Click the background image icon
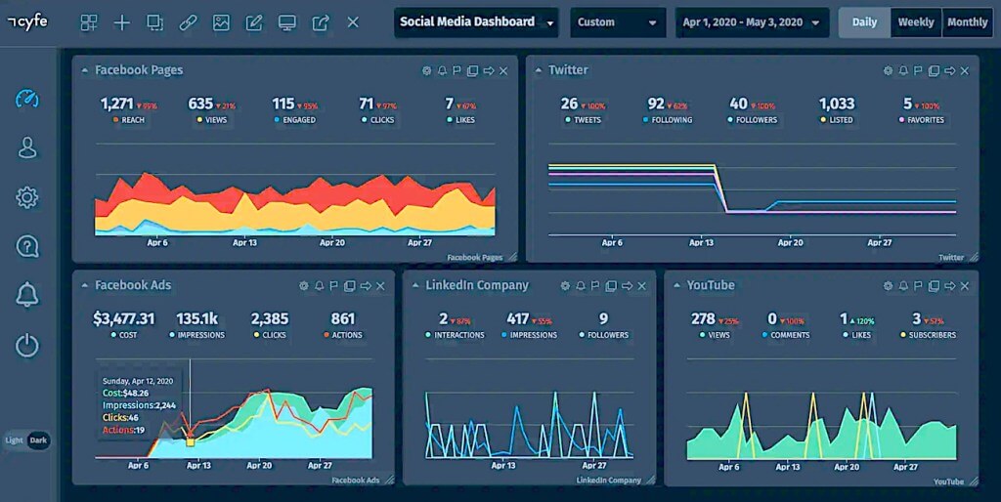 point(221,23)
